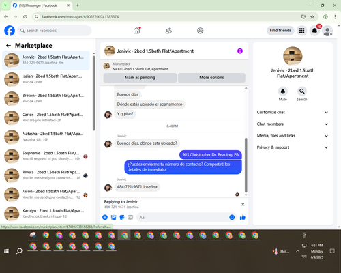
Task: Open the emoji picker smiley icon
Action: (232, 217)
